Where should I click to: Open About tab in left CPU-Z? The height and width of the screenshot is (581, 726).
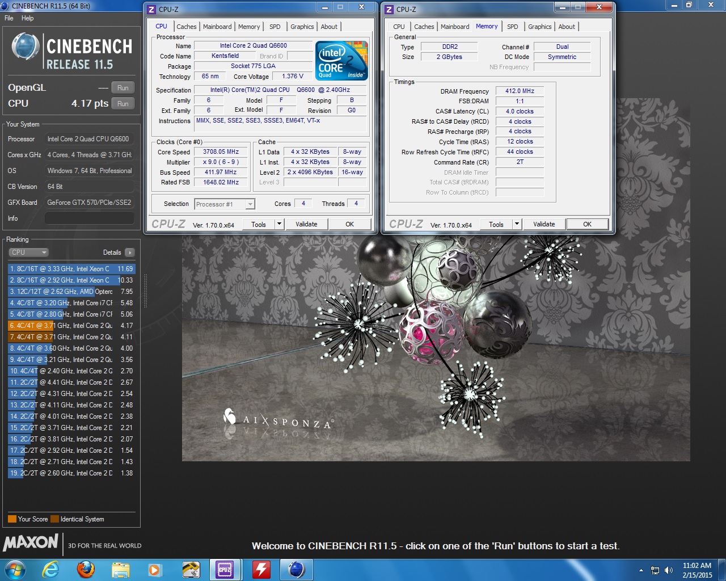click(x=329, y=27)
